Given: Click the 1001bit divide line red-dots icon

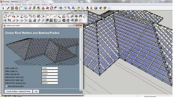Looking at the screenshot, I should pos(9,16).
